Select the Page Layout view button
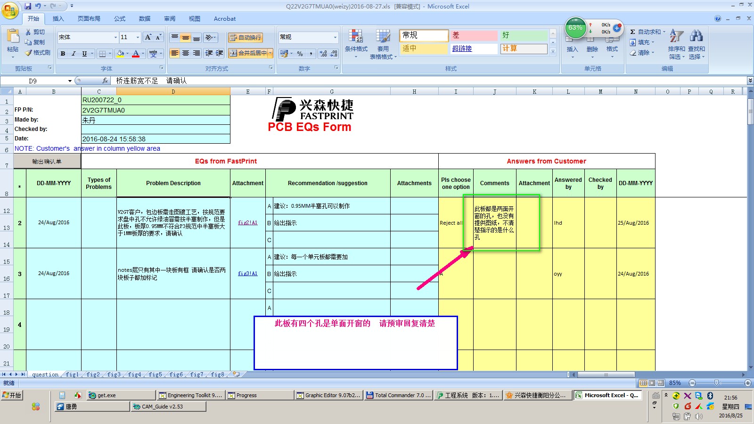This screenshot has height=424, width=754. click(652, 383)
